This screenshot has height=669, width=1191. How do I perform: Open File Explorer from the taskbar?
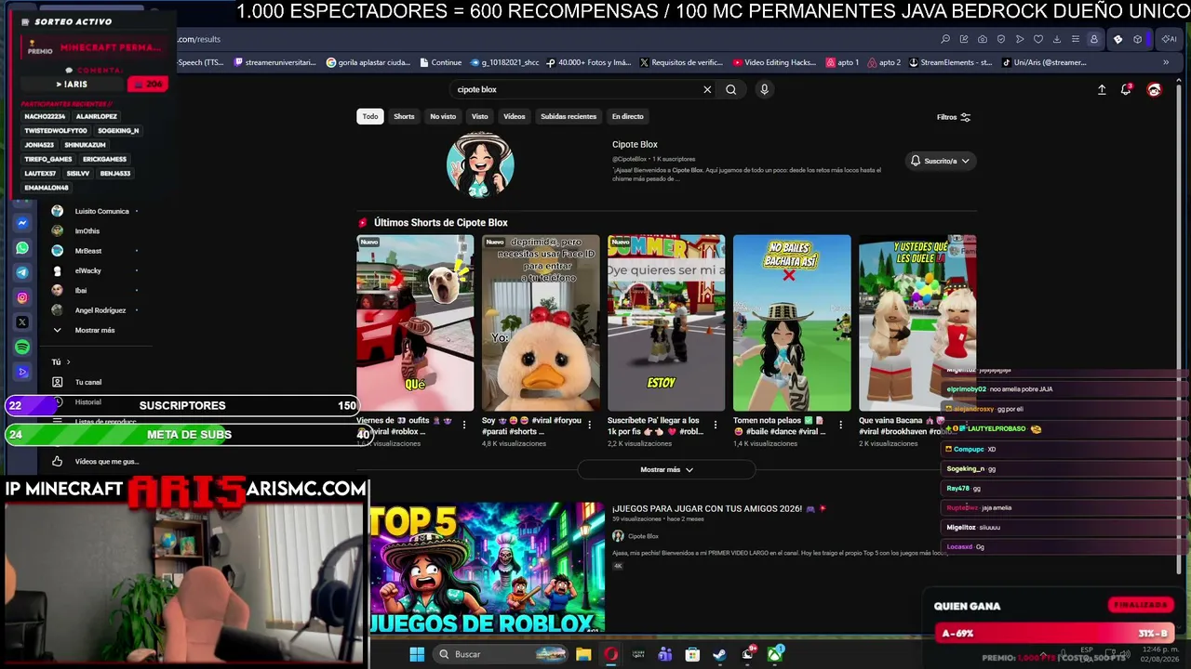(583, 654)
